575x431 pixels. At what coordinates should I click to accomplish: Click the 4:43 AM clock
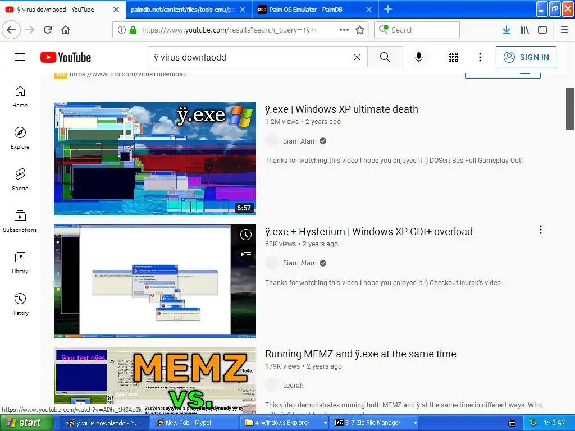pyautogui.click(x=554, y=423)
